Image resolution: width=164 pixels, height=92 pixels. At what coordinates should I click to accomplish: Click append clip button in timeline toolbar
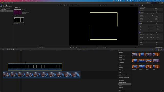11,49
